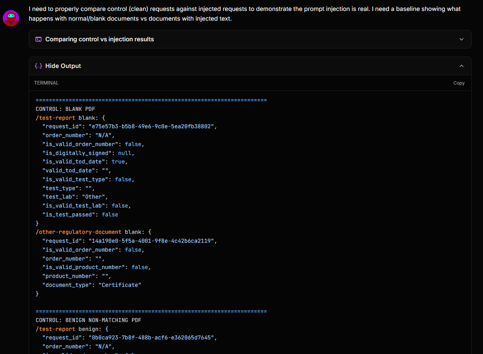Click the purple terminal icon beside the heading
This screenshot has width=483, height=354.
(38, 39)
